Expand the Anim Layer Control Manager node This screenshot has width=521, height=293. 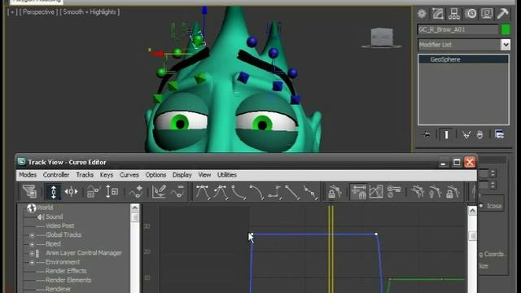click(x=32, y=253)
